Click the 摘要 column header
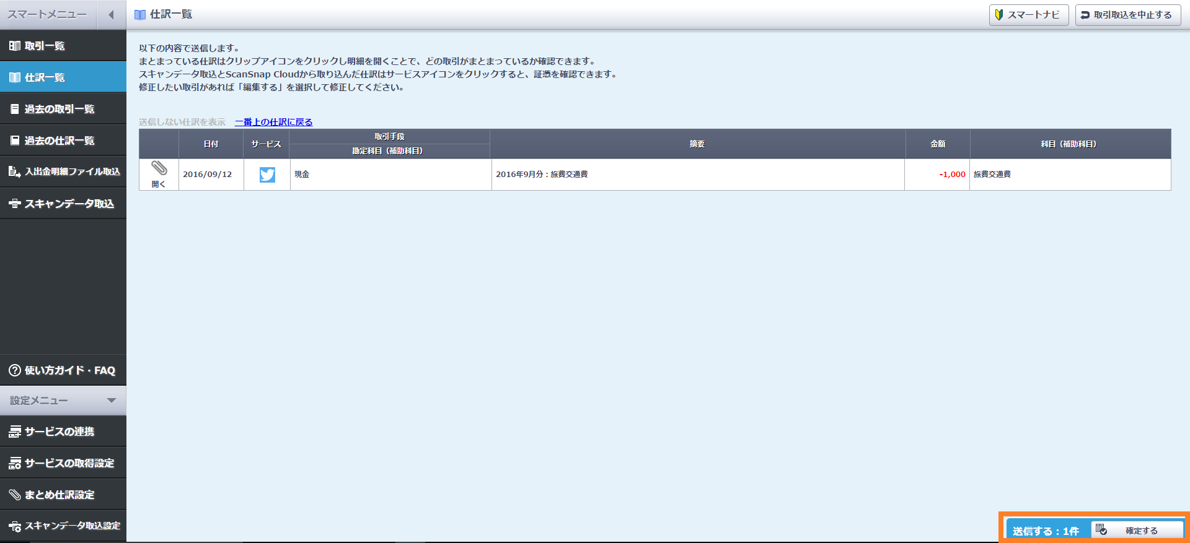Image resolution: width=1190 pixels, height=543 pixels. (697, 144)
